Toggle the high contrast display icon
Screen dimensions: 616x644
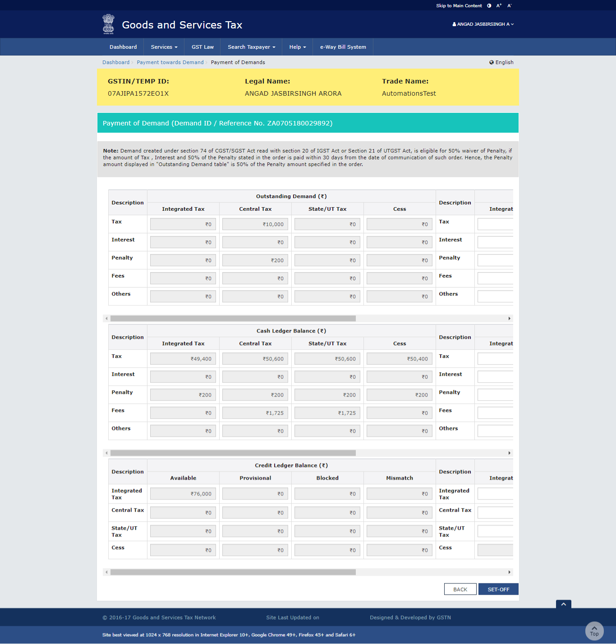coord(489,5)
